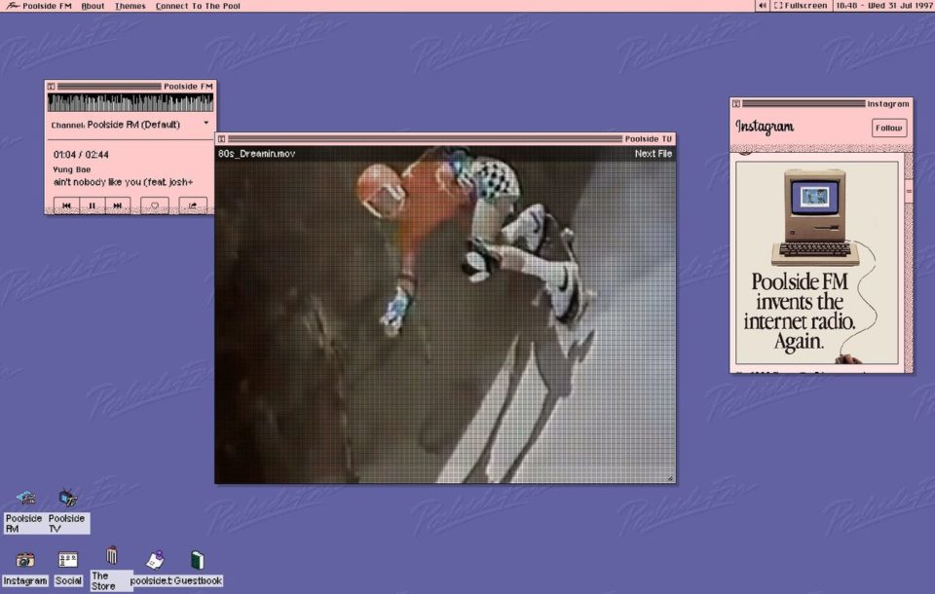This screenshot has height=594, width=935.
Task: Click Next File in Poolside TV
Action: [653, 153]
